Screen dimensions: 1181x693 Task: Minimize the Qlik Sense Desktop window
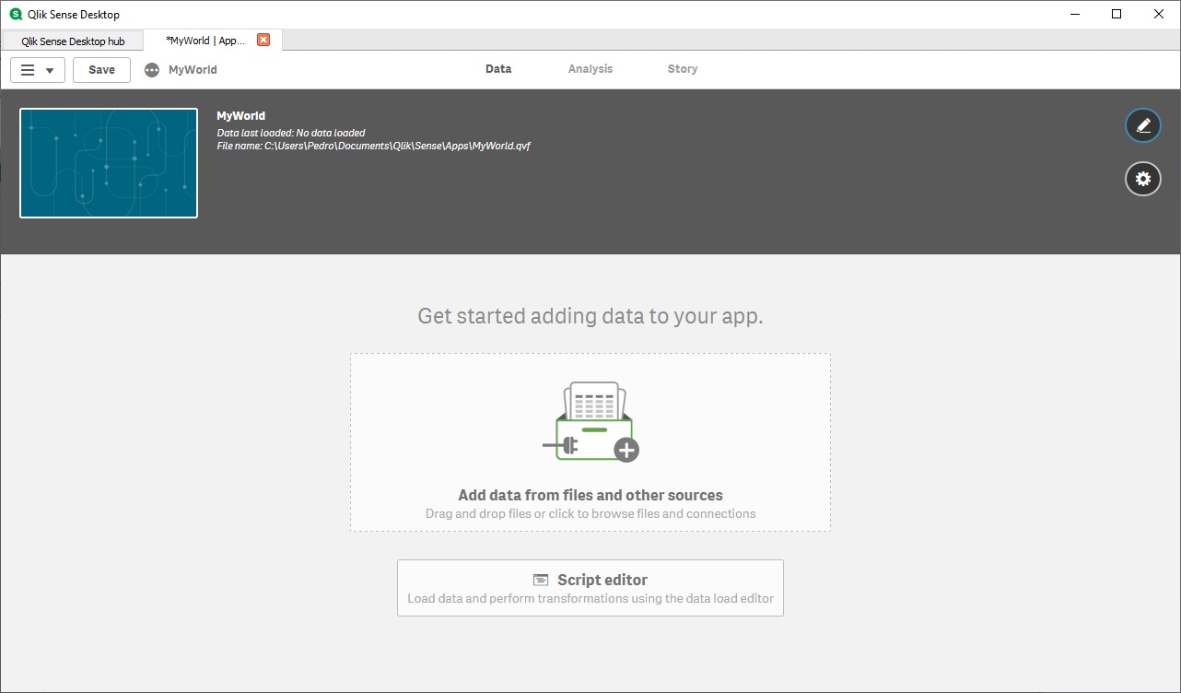click(x=1075, y=14)
